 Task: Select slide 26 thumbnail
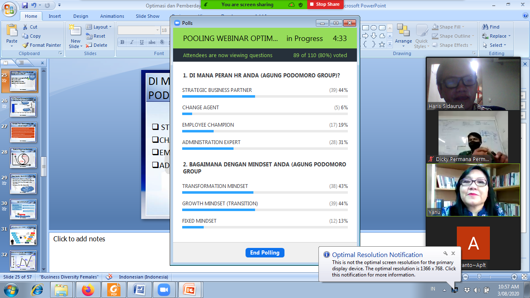click(x=23, y=107)
